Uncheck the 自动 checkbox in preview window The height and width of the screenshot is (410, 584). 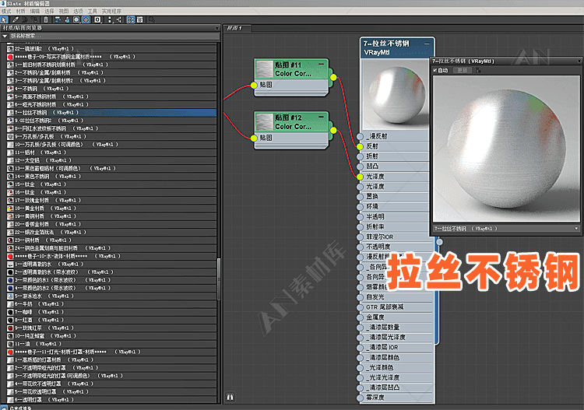(x=435, y=70)
